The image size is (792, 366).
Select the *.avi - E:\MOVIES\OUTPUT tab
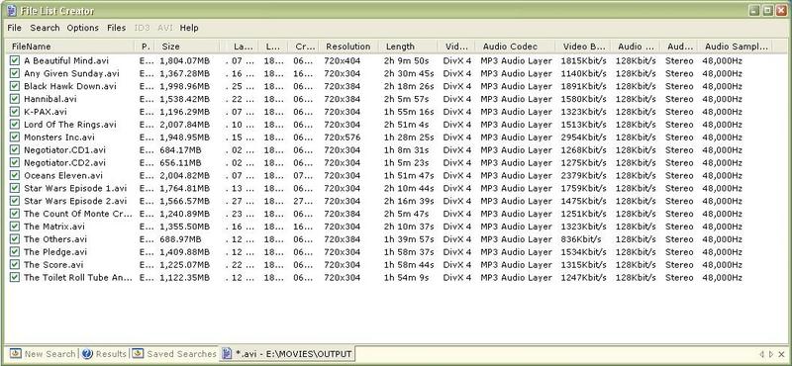tap(287, 354)
